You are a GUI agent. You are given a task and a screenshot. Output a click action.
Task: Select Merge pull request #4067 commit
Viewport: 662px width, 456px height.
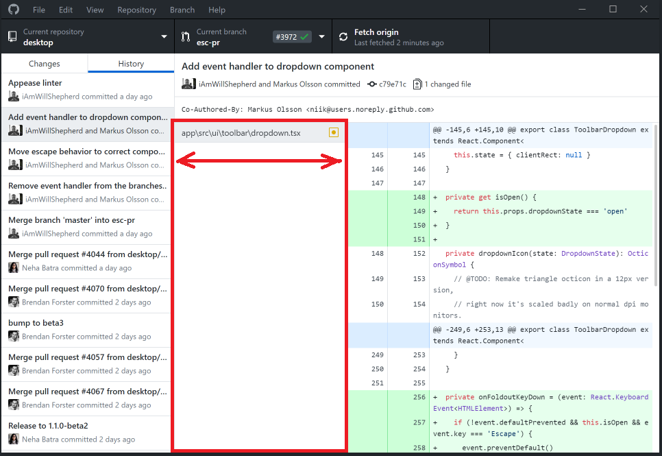88,398
